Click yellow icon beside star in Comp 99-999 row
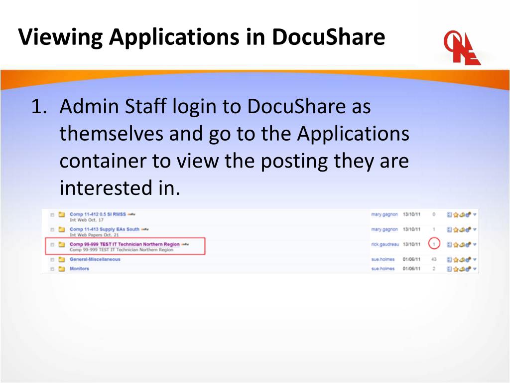This screenshot has height=383, width=510. click(462, 244)
